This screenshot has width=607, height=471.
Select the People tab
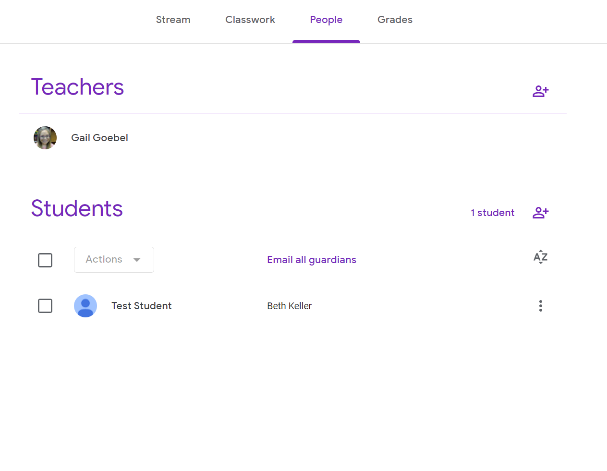coord(326,20)
